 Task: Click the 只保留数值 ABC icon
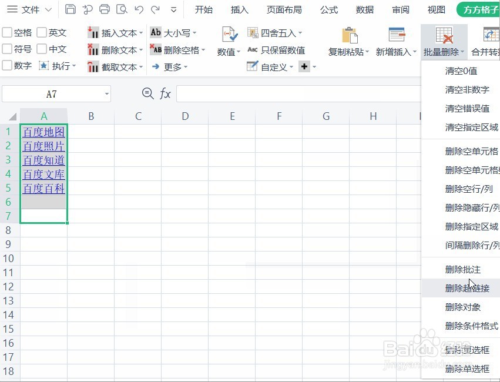click(253, 50)
